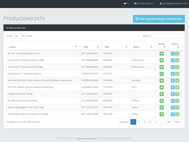Open the sales@dyvelopment.nl account menu
Screen dimensions: 189x142
[x=173, y=4]
